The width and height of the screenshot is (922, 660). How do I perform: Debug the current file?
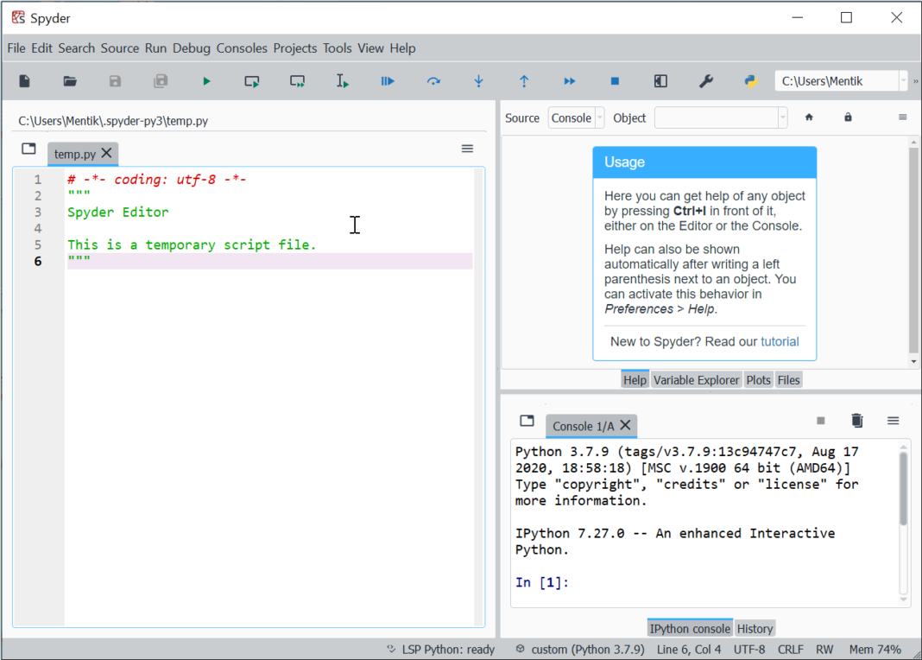point(387,79)
